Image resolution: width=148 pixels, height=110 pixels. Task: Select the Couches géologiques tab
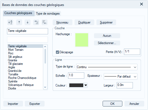coord(18,13)
